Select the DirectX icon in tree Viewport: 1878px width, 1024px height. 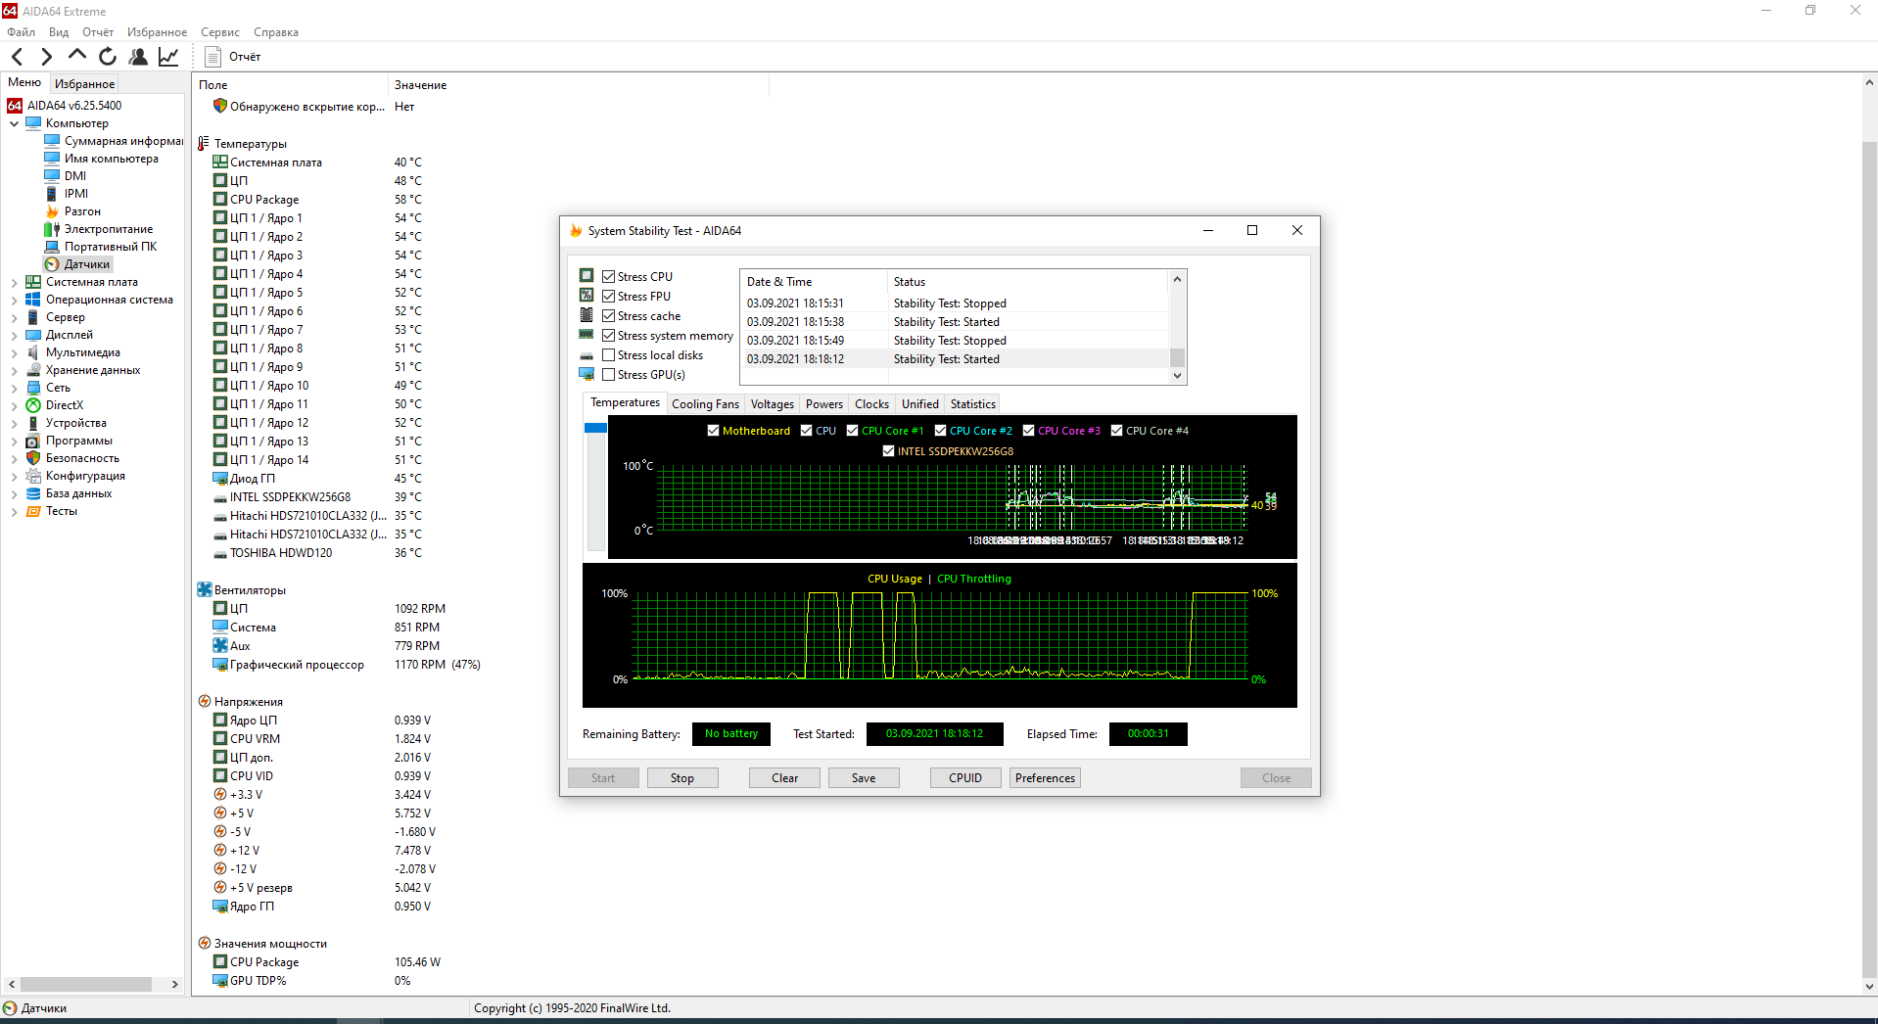point(33,405)
